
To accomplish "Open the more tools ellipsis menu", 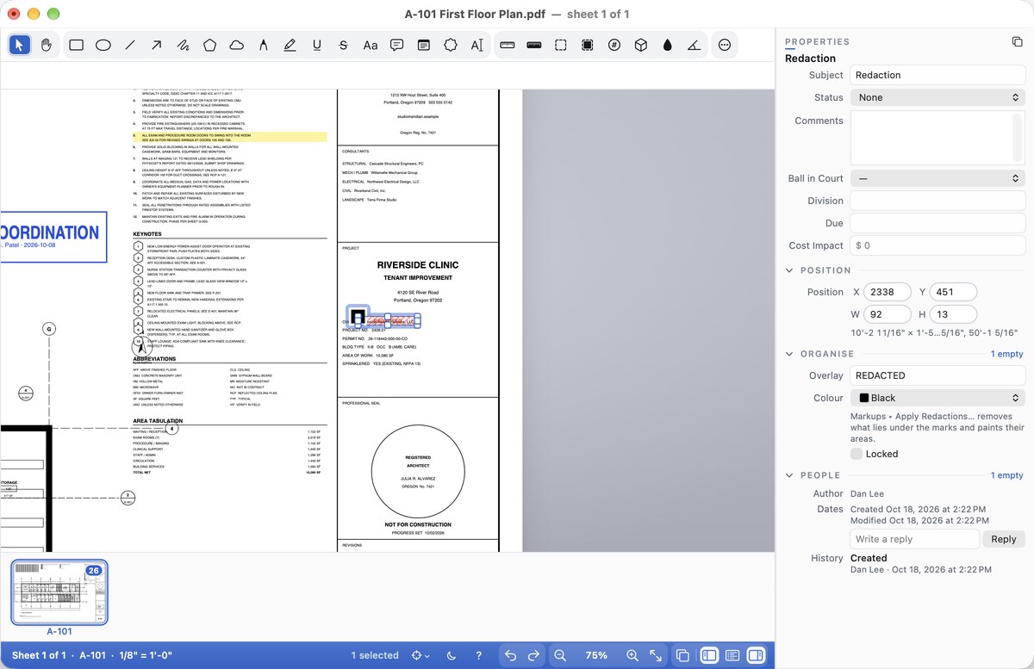I will click(x=725, y=45).
